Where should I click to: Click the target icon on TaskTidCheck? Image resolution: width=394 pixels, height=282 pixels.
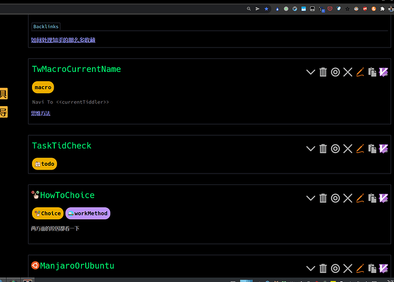tap(335, 148)
